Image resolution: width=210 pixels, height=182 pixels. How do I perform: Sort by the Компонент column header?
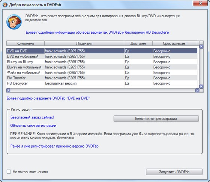[25, 43]
